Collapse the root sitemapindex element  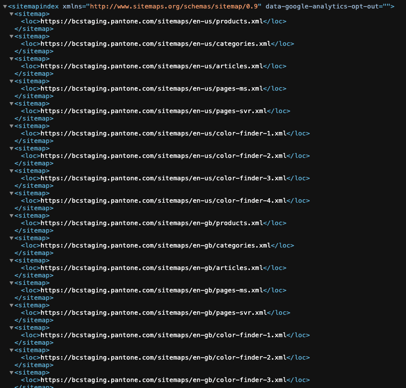(x=4, y=6)
